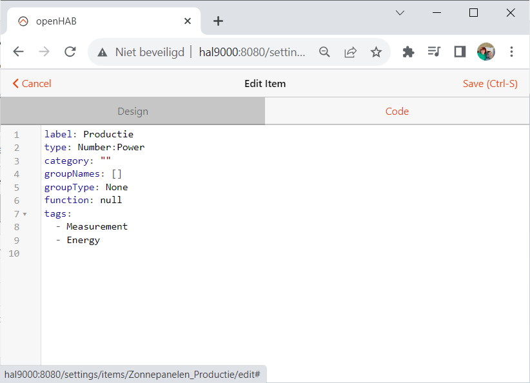Screen dimensions: 530x383
Task: Click the zoom magnifier icon in address bar
Action: point(325,52)
